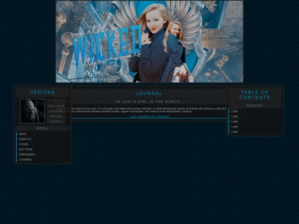
Task: Open the FANFICS menu link
Action: pyautogui.click(x=25, y=139)
